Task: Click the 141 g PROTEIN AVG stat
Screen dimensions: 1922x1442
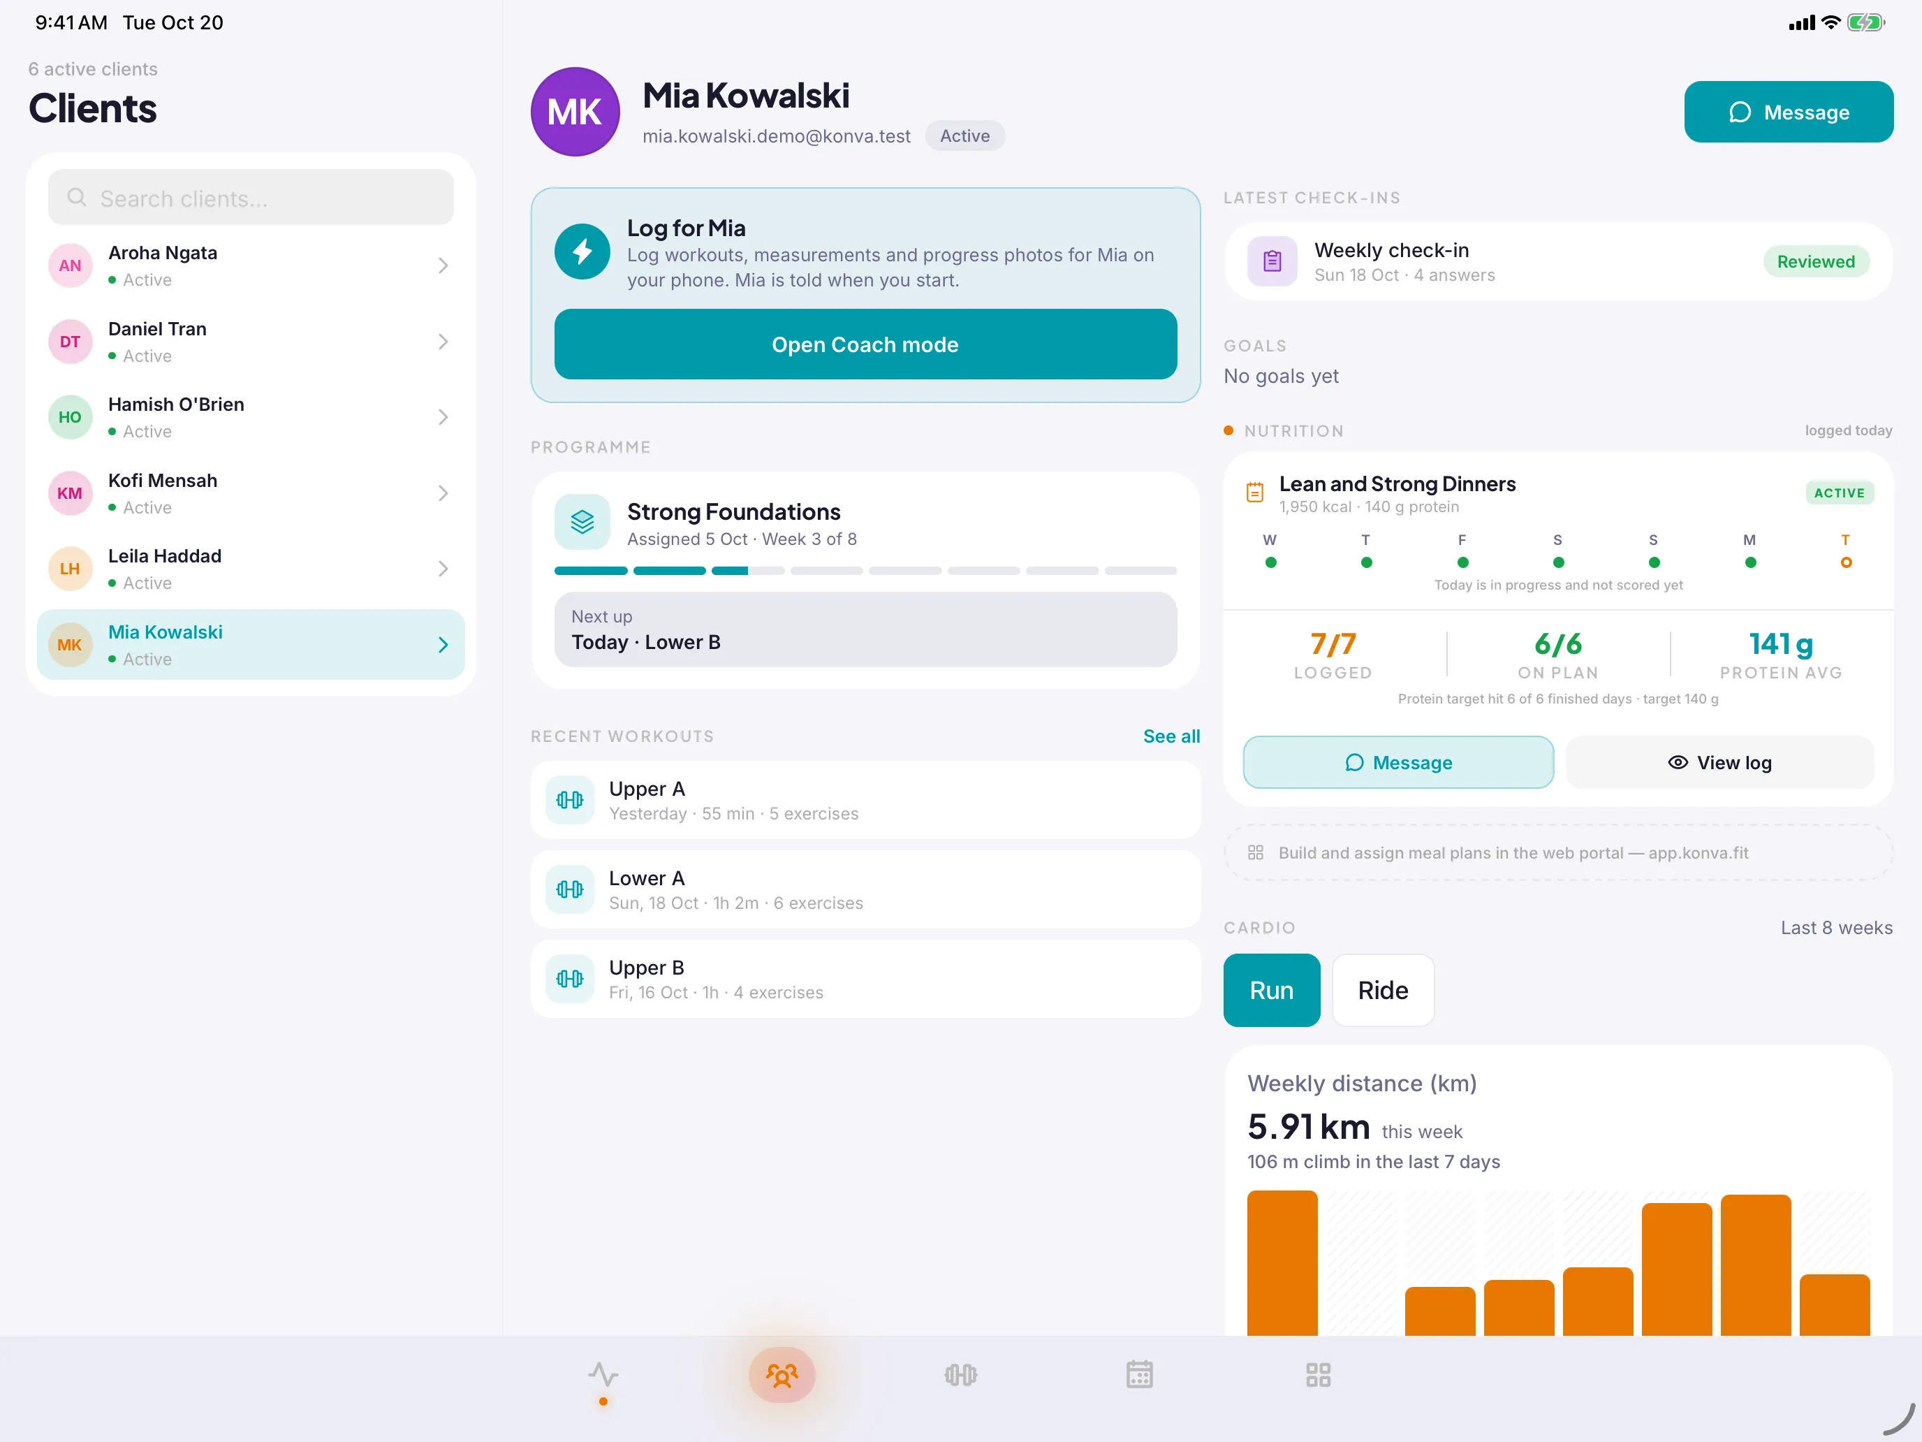Action: [1780, 655]
